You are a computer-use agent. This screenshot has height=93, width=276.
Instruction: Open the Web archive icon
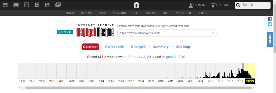(5, 5)
